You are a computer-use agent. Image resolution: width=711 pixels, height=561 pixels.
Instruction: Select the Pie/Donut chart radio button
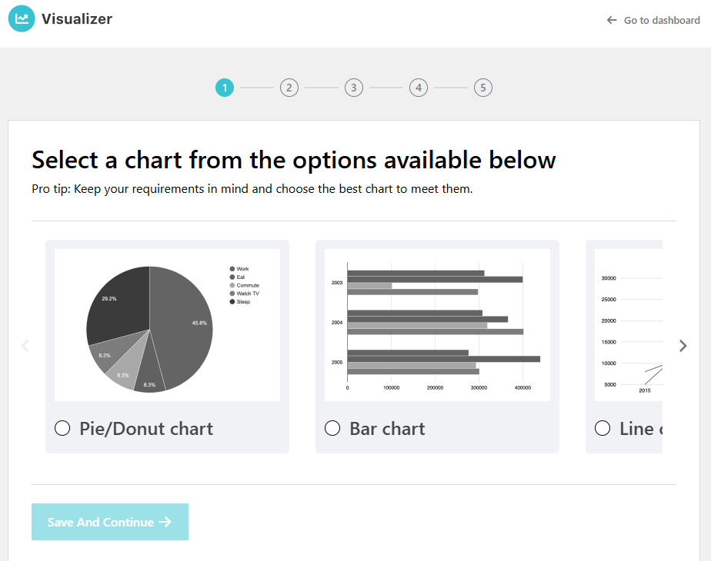tap(62, 428)
